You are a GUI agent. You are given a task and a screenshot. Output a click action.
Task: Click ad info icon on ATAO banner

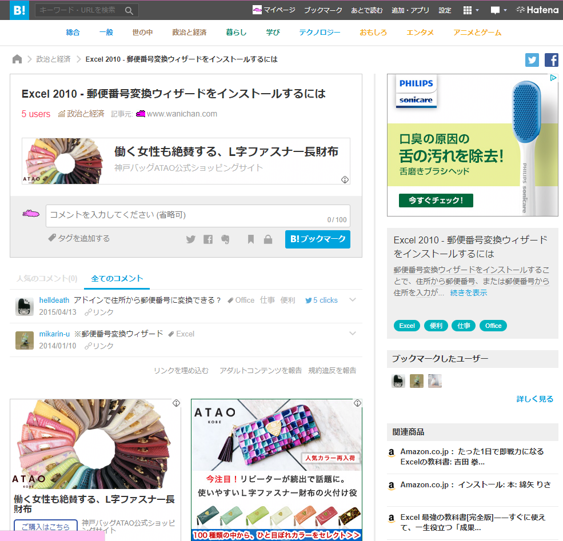pyautogui.click(x=345, y=180)
